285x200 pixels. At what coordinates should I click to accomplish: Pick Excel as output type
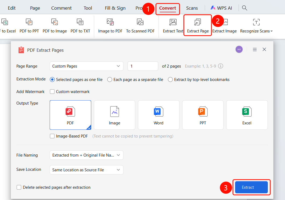coord(247,115)
